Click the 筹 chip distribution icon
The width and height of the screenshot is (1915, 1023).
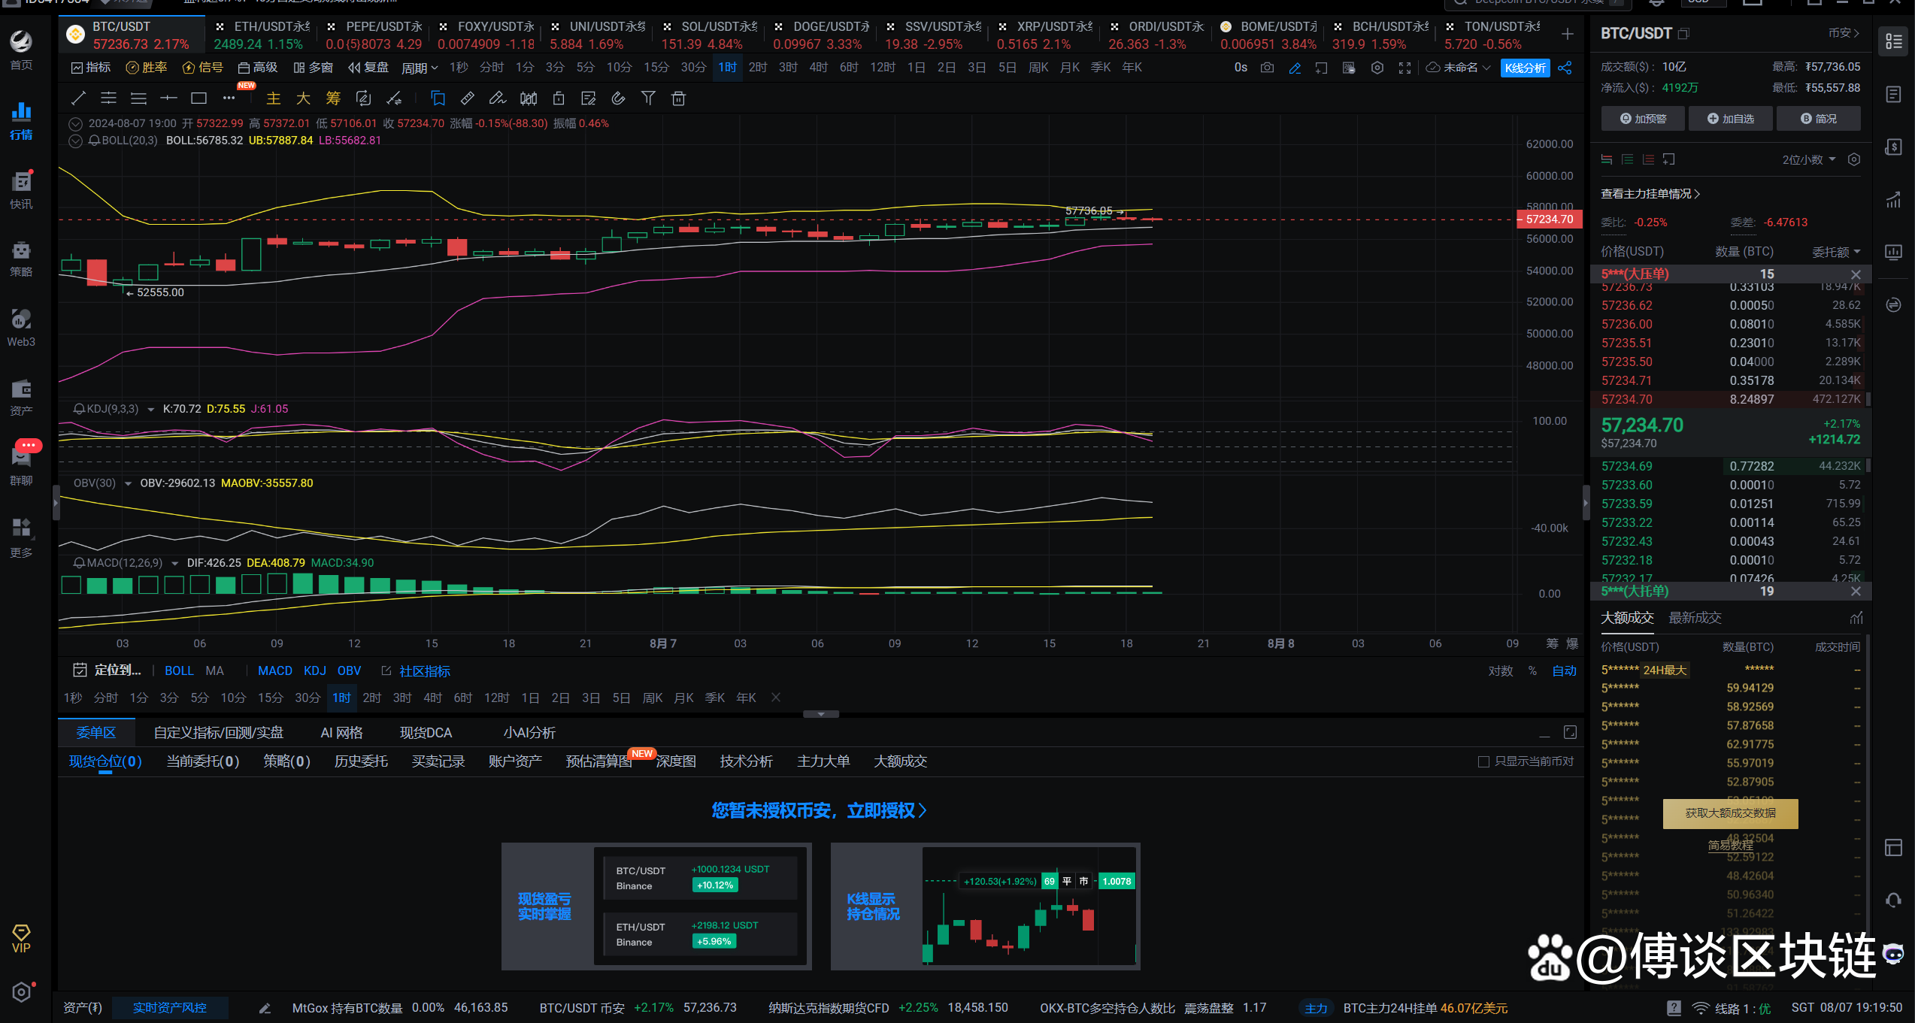333,98
